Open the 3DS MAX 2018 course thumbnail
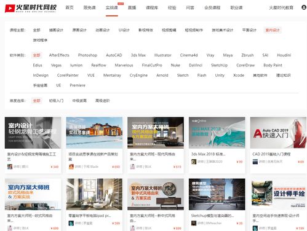The height and width of the screenshot is (231, 307). [x=217, y=133]
